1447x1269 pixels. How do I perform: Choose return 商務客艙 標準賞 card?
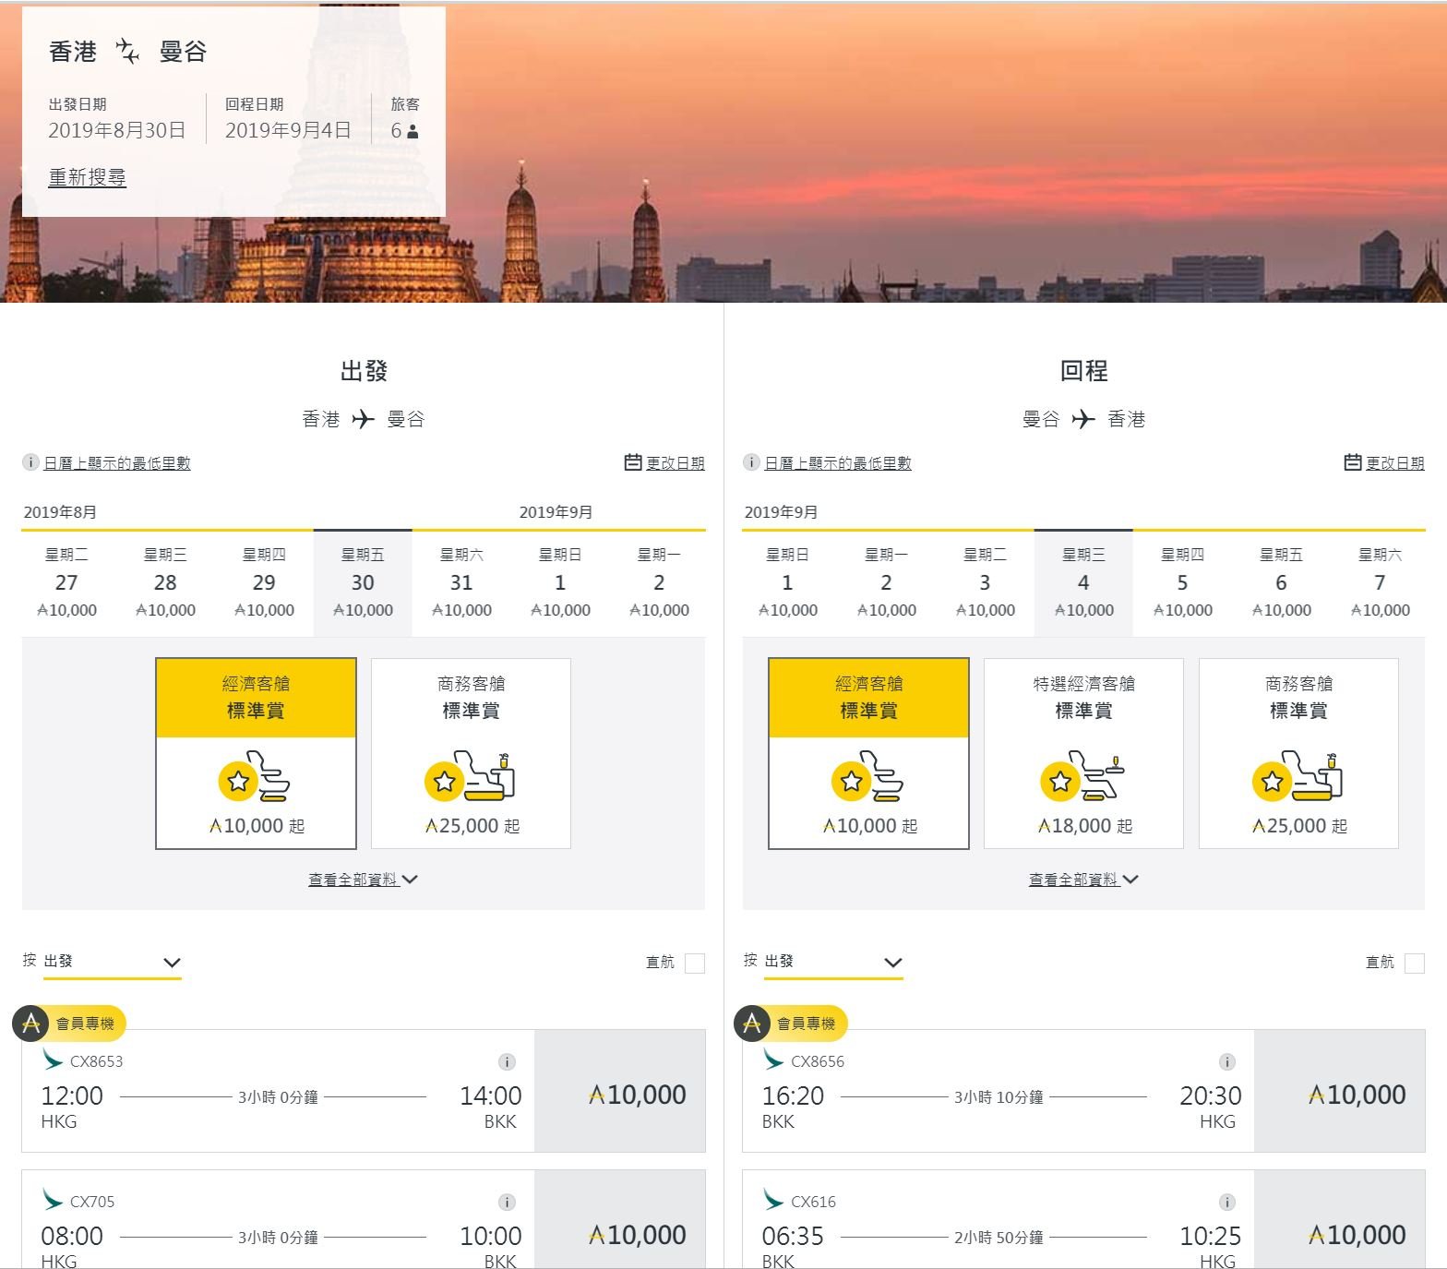click(1298, 753)
